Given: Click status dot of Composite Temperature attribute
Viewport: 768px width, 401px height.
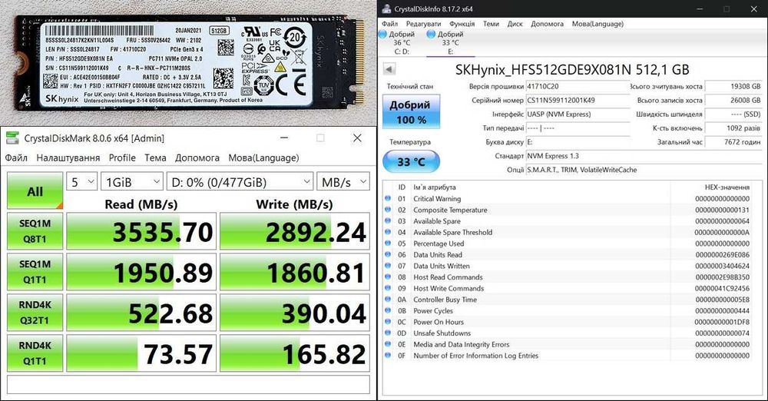Looking at the screenshot, I should [x=388, y=210].
